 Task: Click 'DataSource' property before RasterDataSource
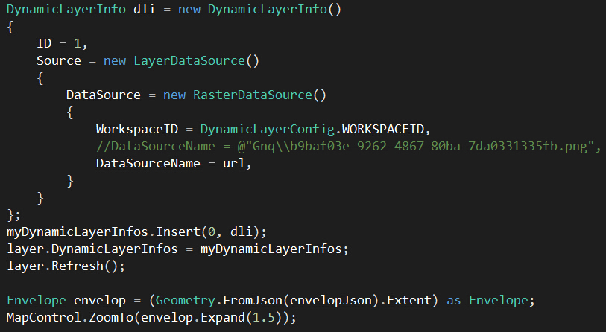103,95
